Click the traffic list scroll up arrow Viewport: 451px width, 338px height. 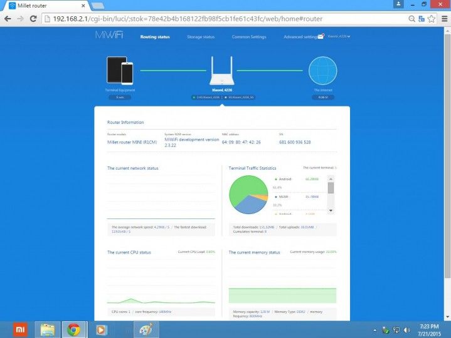[x=331, y=179]
